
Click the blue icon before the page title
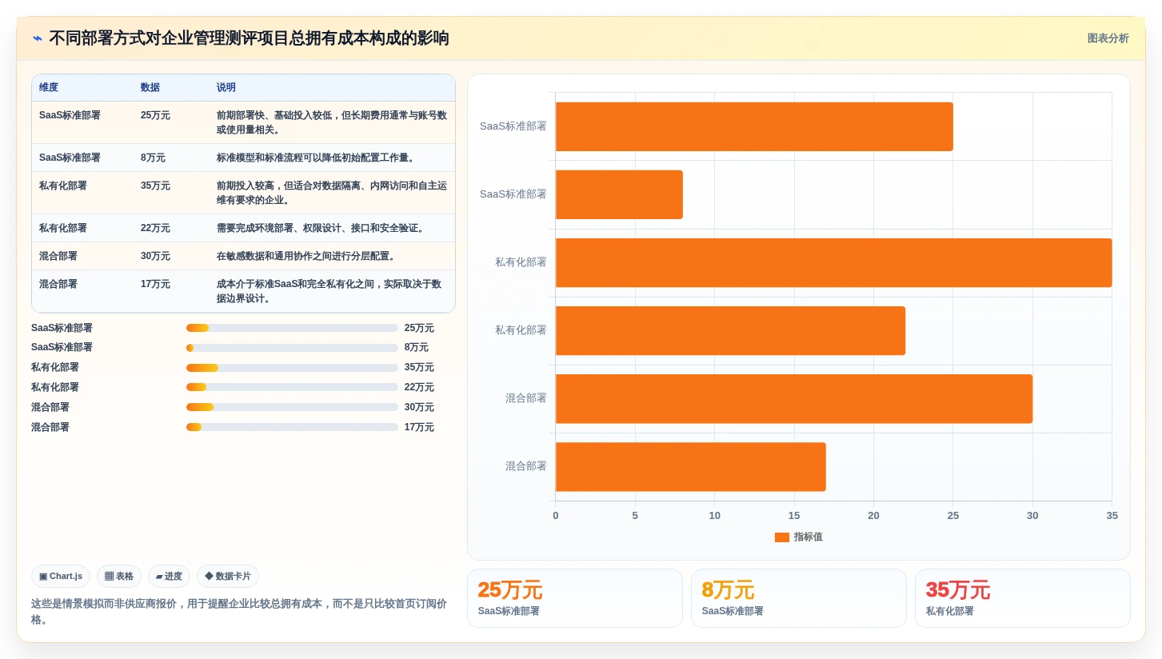coord(37,38)
